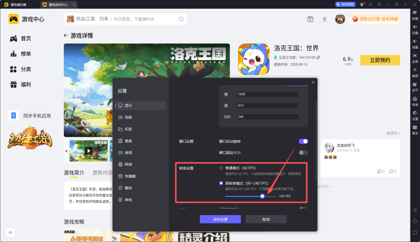Click 取消 button in settings dialog
The width and height of the screenshot is (420, 242).
266,219
